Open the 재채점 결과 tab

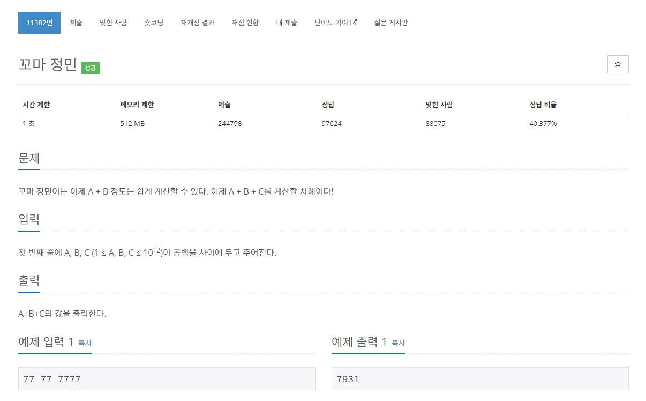(197, 23)
